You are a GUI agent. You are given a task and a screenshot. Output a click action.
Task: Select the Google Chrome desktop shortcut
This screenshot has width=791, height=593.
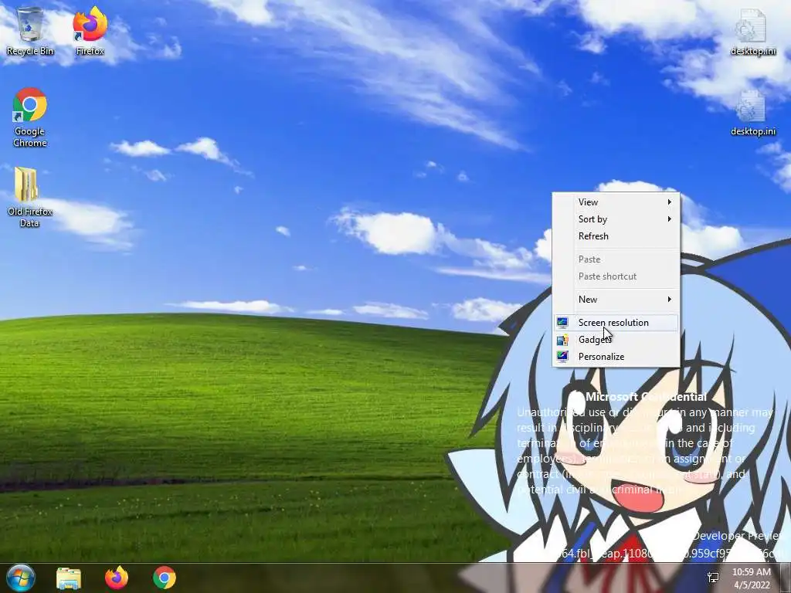30,117
